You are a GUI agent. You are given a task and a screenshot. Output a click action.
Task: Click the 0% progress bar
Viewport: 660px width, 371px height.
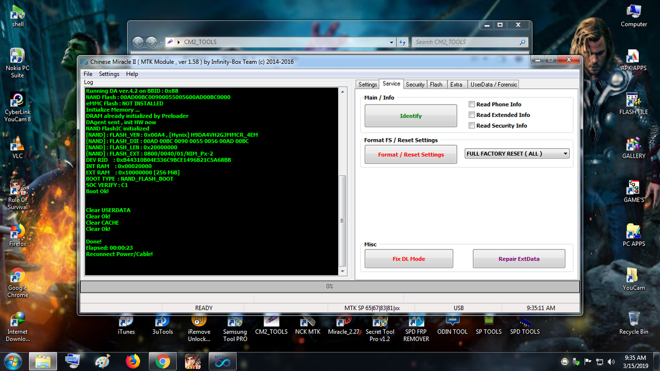click(x=329, y=286)
